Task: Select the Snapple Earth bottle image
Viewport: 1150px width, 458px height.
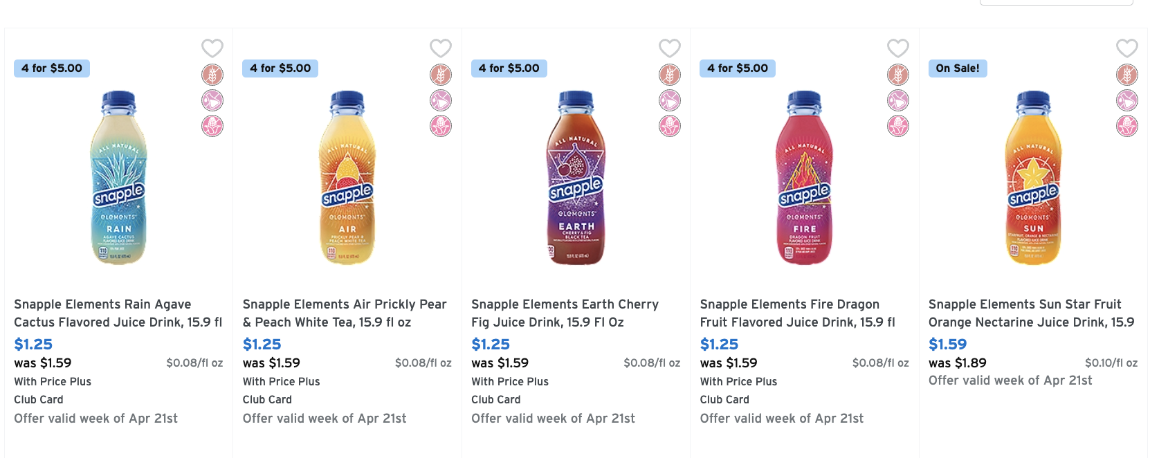Action: (x=576, y=177)
